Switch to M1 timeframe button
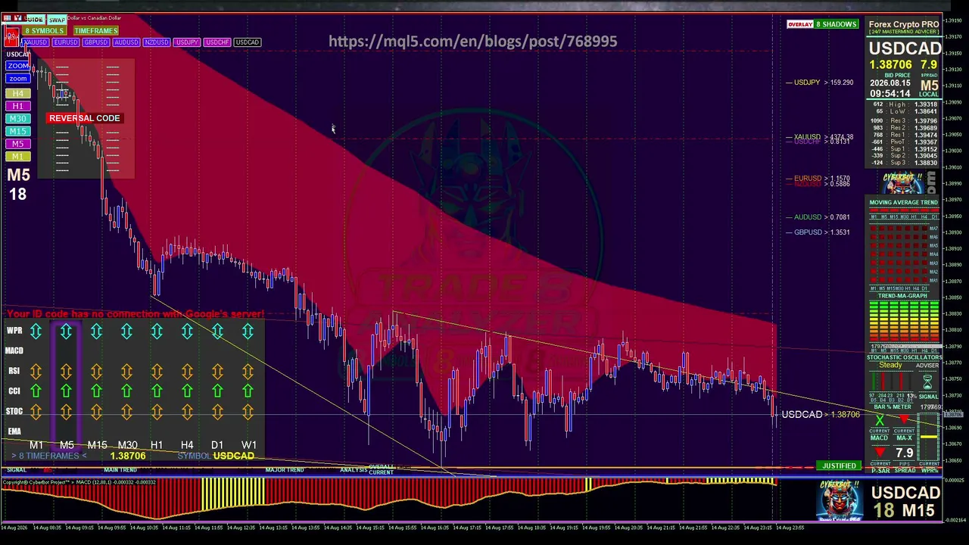The width and height of the screenshot is (969, 545). click(x=17, y=157)
